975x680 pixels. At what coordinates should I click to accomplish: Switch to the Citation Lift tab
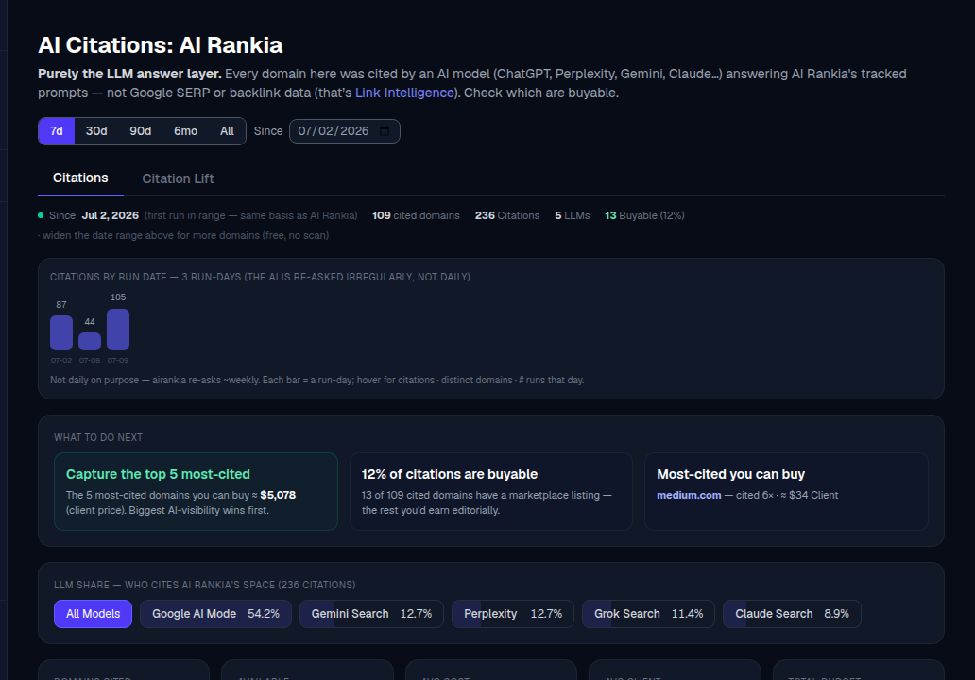coord(178,179)
